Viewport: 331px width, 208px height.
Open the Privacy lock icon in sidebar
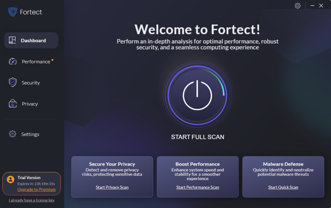pos(12,104)
